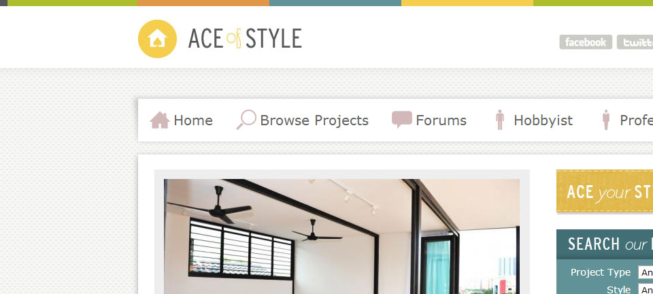This screenshot has width=653, height=294.
Task: Open the facebook social button
Action: coord(586,42)
